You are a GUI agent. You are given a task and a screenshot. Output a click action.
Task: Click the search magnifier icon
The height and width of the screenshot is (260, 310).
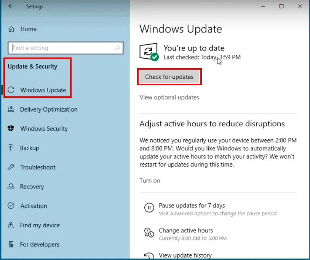pyautogui.click(x=117, y=48)
